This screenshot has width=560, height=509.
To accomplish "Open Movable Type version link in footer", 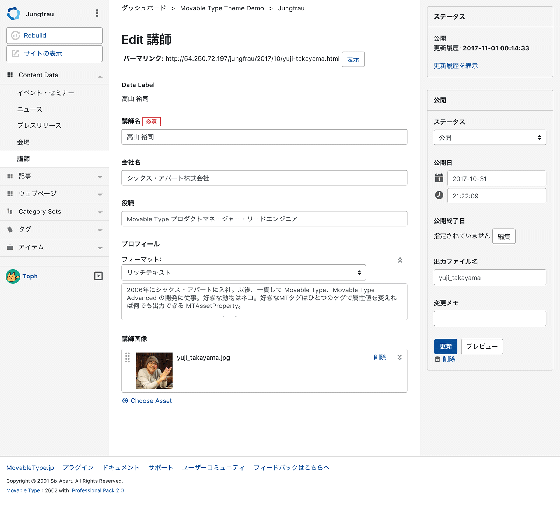I will (23, 490).
